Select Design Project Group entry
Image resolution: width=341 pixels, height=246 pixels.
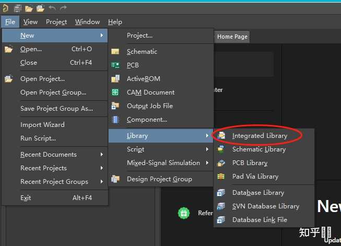tap(161, 179)
